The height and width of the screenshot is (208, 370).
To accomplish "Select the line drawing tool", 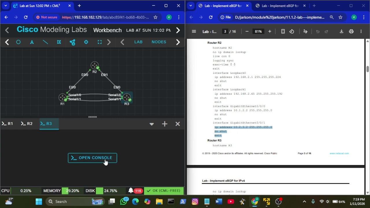I will (45, 42).
